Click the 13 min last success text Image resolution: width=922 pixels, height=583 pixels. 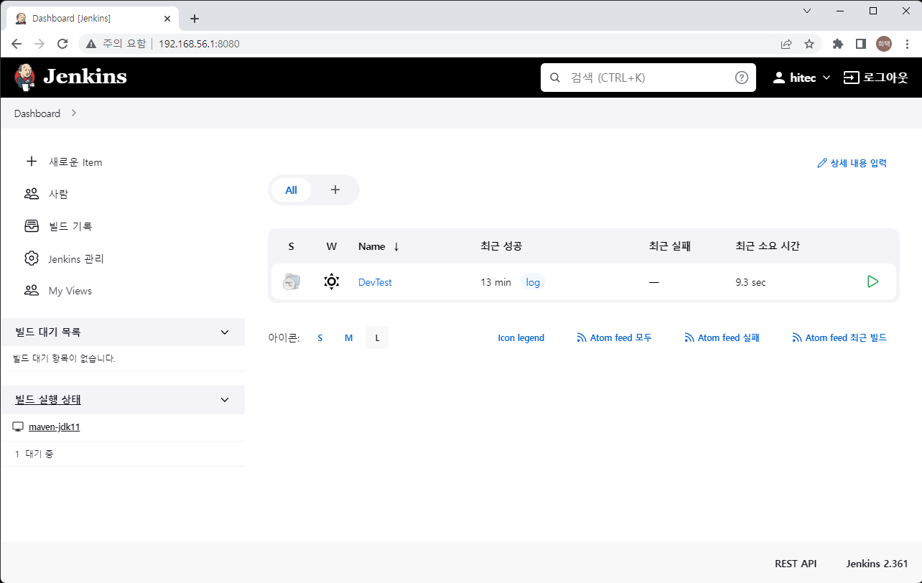click(x=495, y=282)
